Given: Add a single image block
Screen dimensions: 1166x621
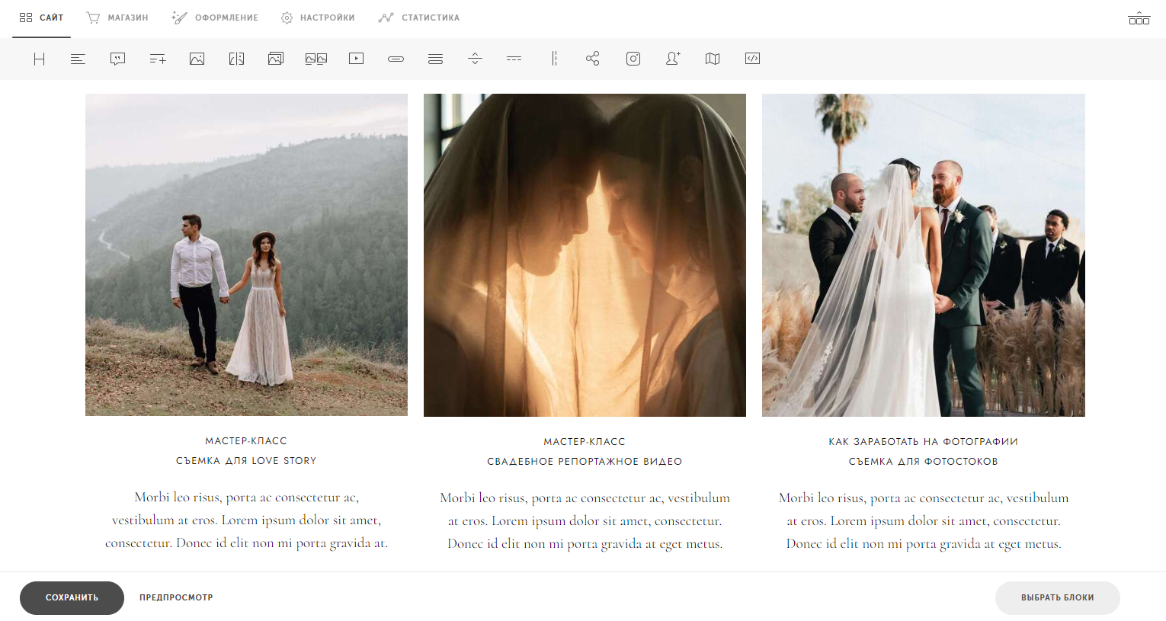Looking at the screenshot, I should tap(197, 59).
